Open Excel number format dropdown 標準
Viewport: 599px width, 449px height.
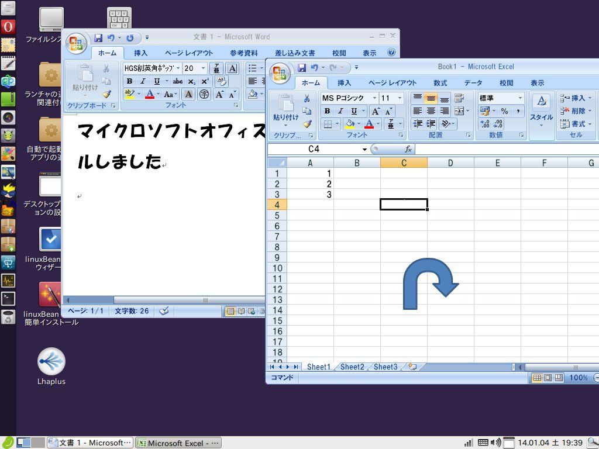(520, 98)
